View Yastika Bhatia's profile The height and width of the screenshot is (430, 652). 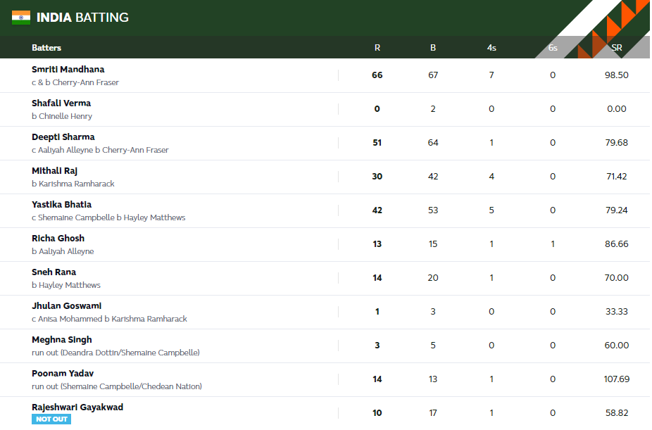coord(61,205)
